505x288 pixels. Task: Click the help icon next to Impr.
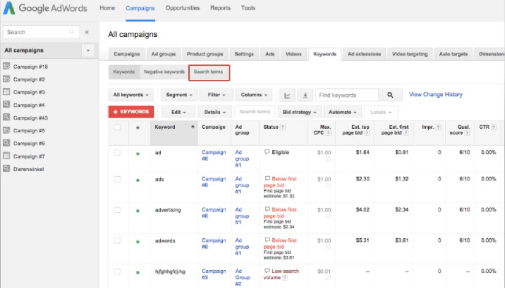point(438,127)
